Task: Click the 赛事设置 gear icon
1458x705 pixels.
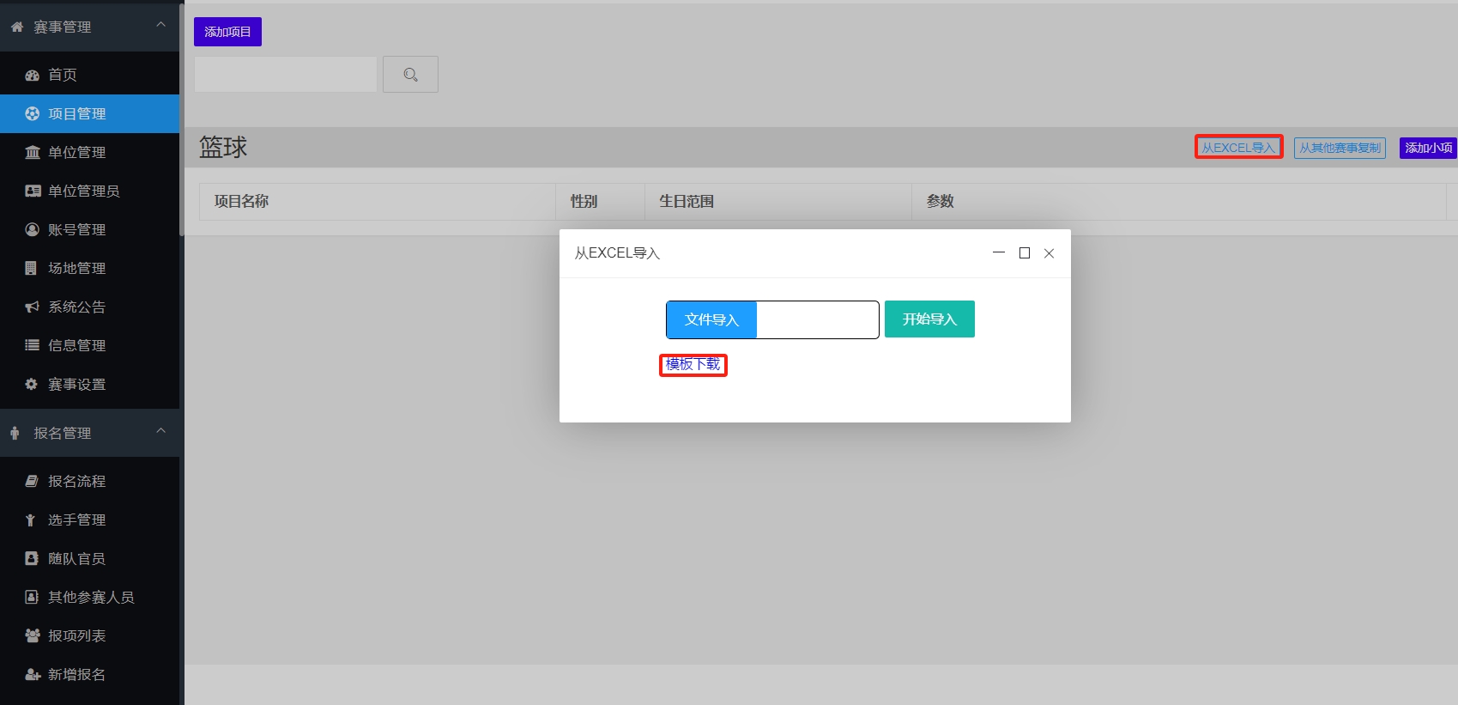Action: tap(32, 385)
